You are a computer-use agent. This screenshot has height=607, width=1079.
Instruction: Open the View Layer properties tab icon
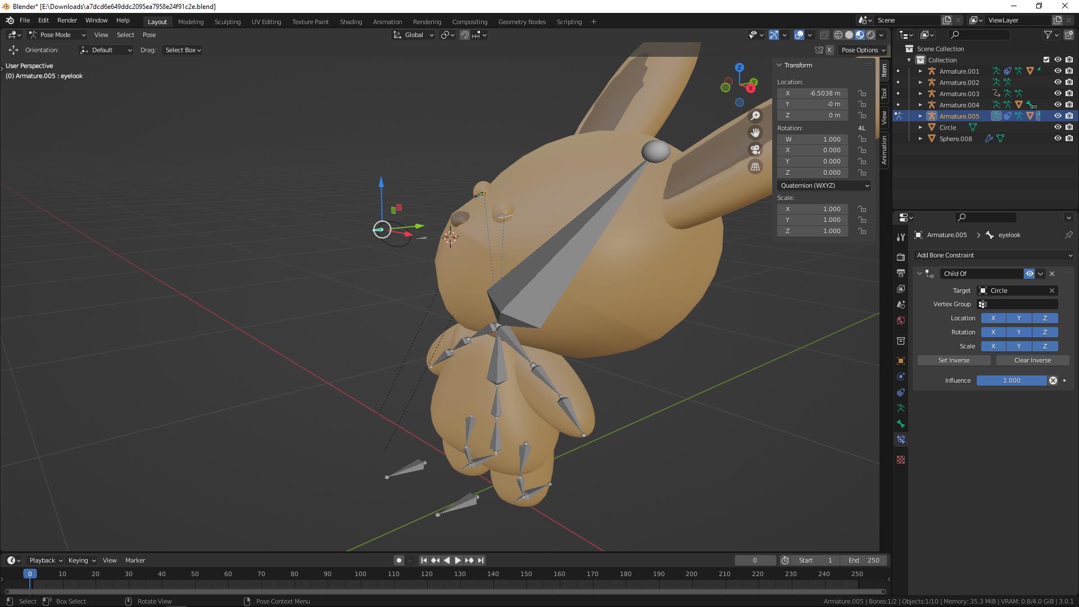(x=901, y=288)
